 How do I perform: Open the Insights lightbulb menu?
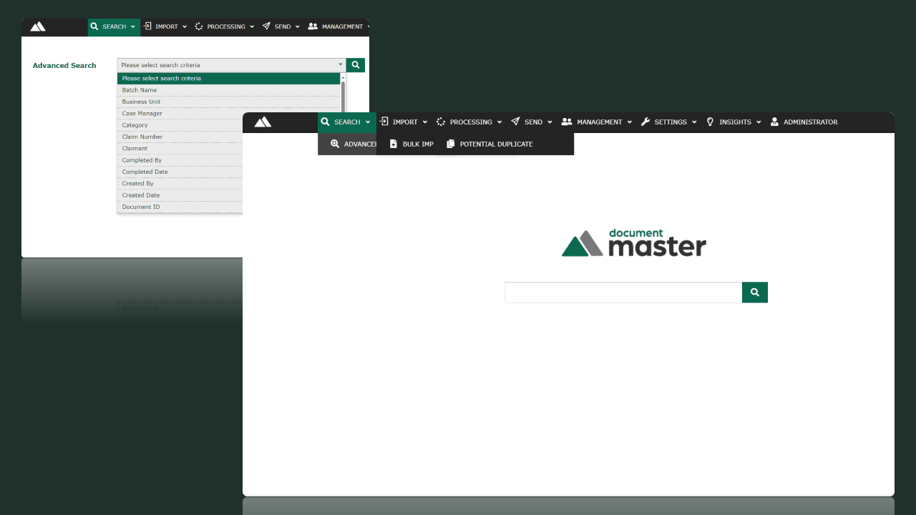coord(734,122)
